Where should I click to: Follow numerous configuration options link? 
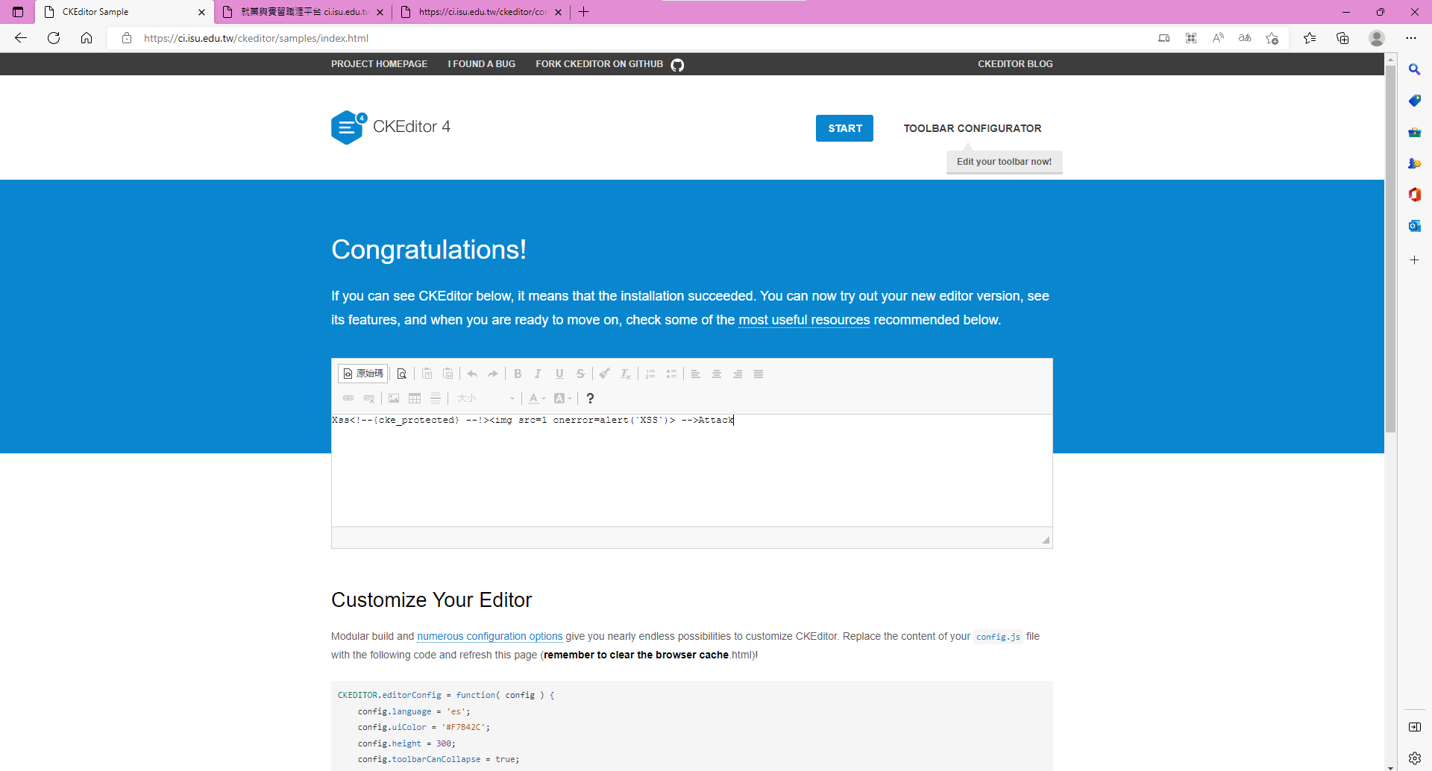[x=489, y=636]
